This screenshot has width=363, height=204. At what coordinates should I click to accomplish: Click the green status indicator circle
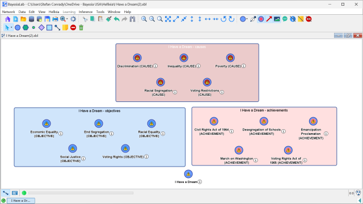(x=24, y=193)
